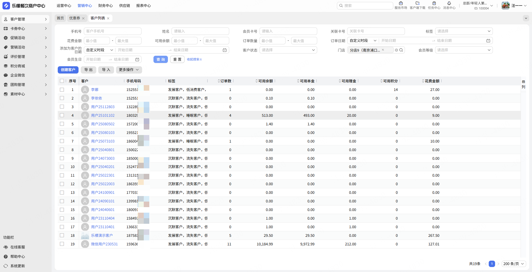This screenshot has height=272, width=532.
Task: Open the 客户状态 dropdown
Action: tap(288, 50)
